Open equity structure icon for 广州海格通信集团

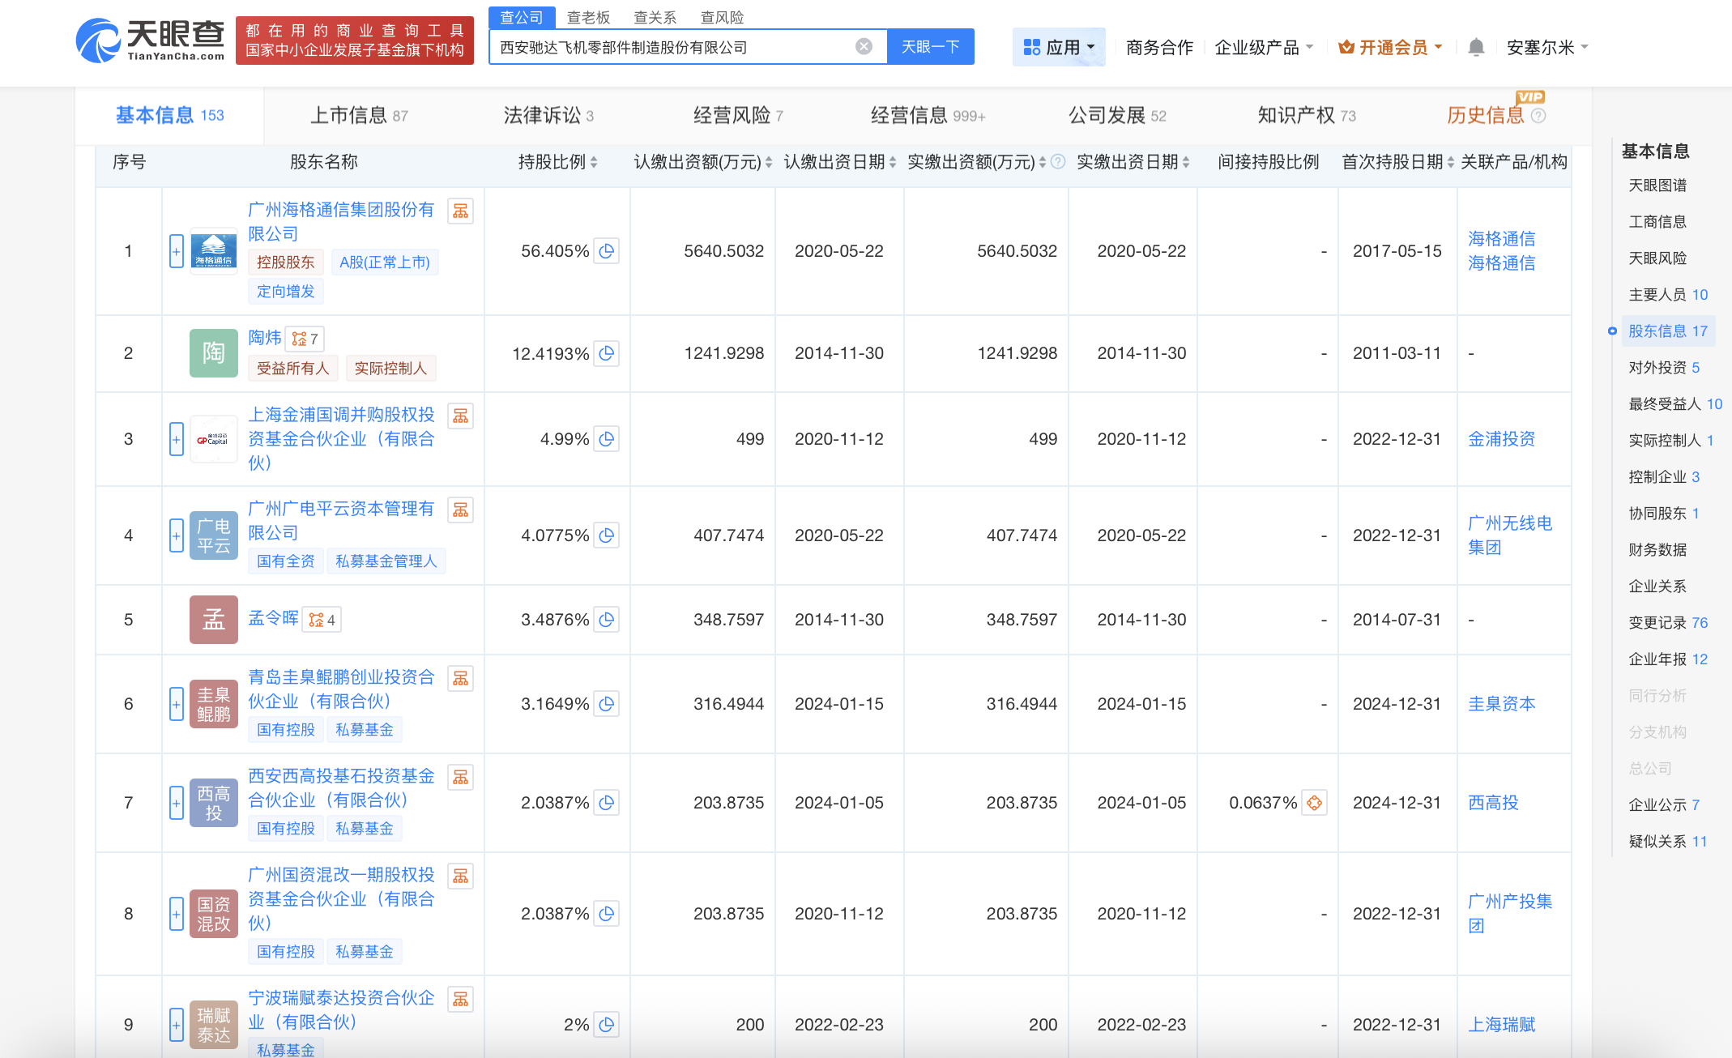460,211
